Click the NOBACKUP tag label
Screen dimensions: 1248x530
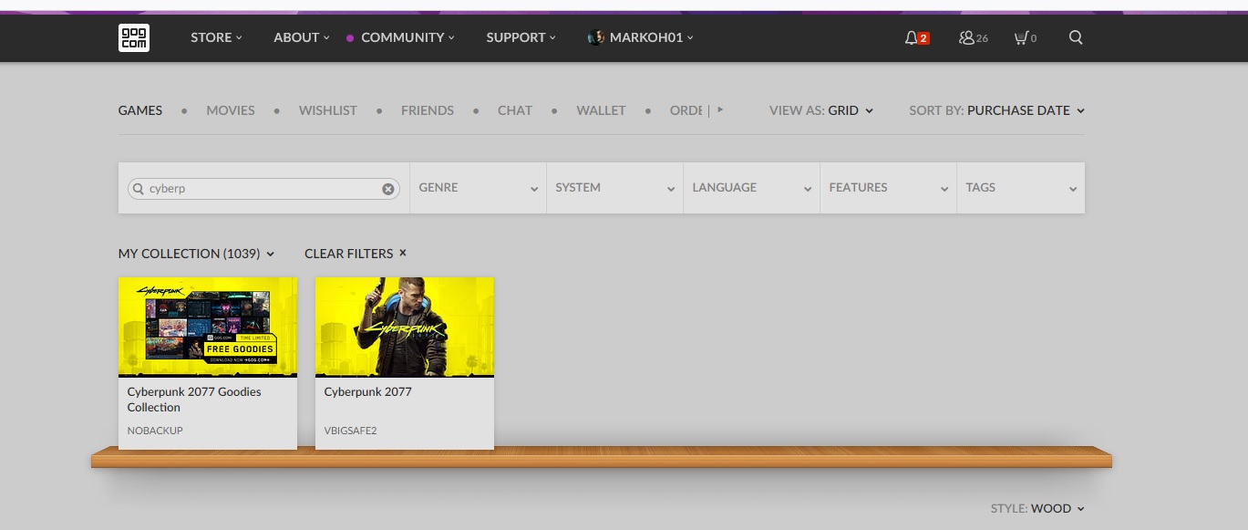[155, 431]
